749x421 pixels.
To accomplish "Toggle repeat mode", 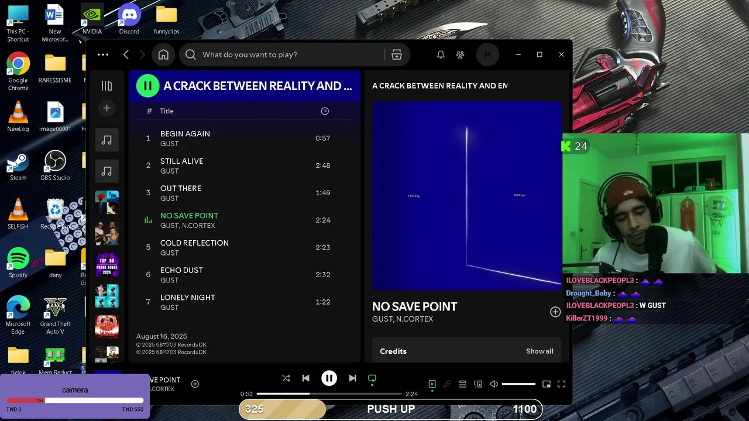I will click(372, 379).
